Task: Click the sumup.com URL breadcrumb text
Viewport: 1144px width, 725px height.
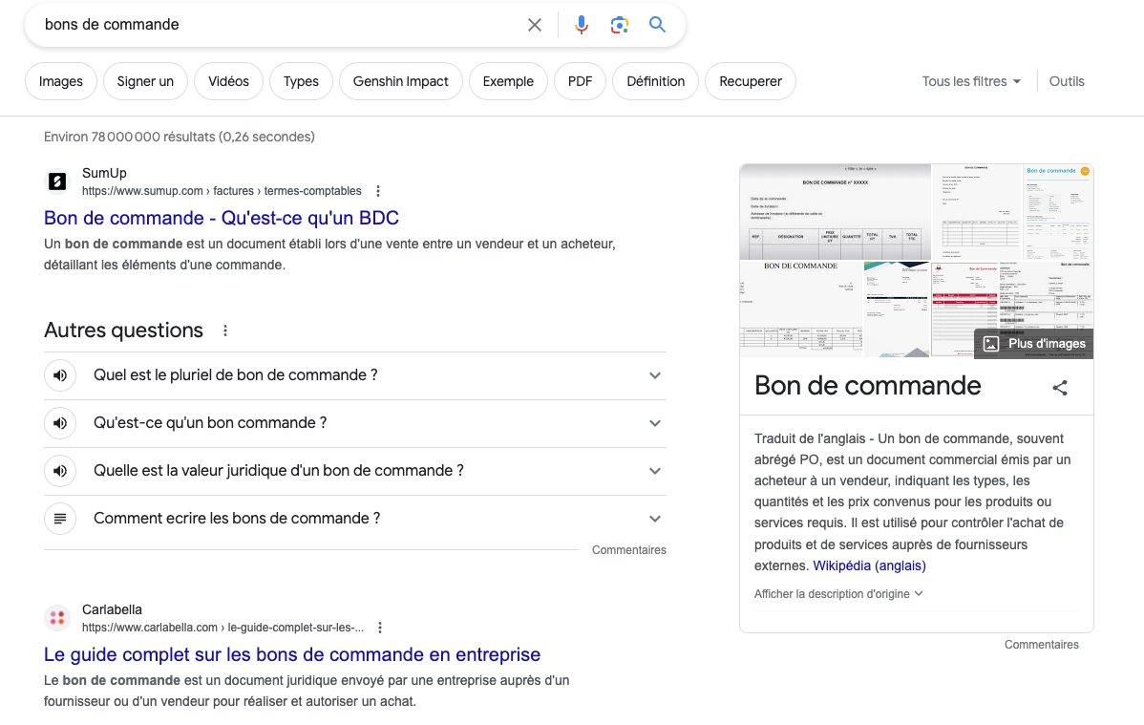Action: point(222,191)
